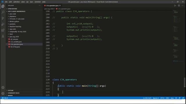Click the errors and warnings status indicator

point(5,98)
